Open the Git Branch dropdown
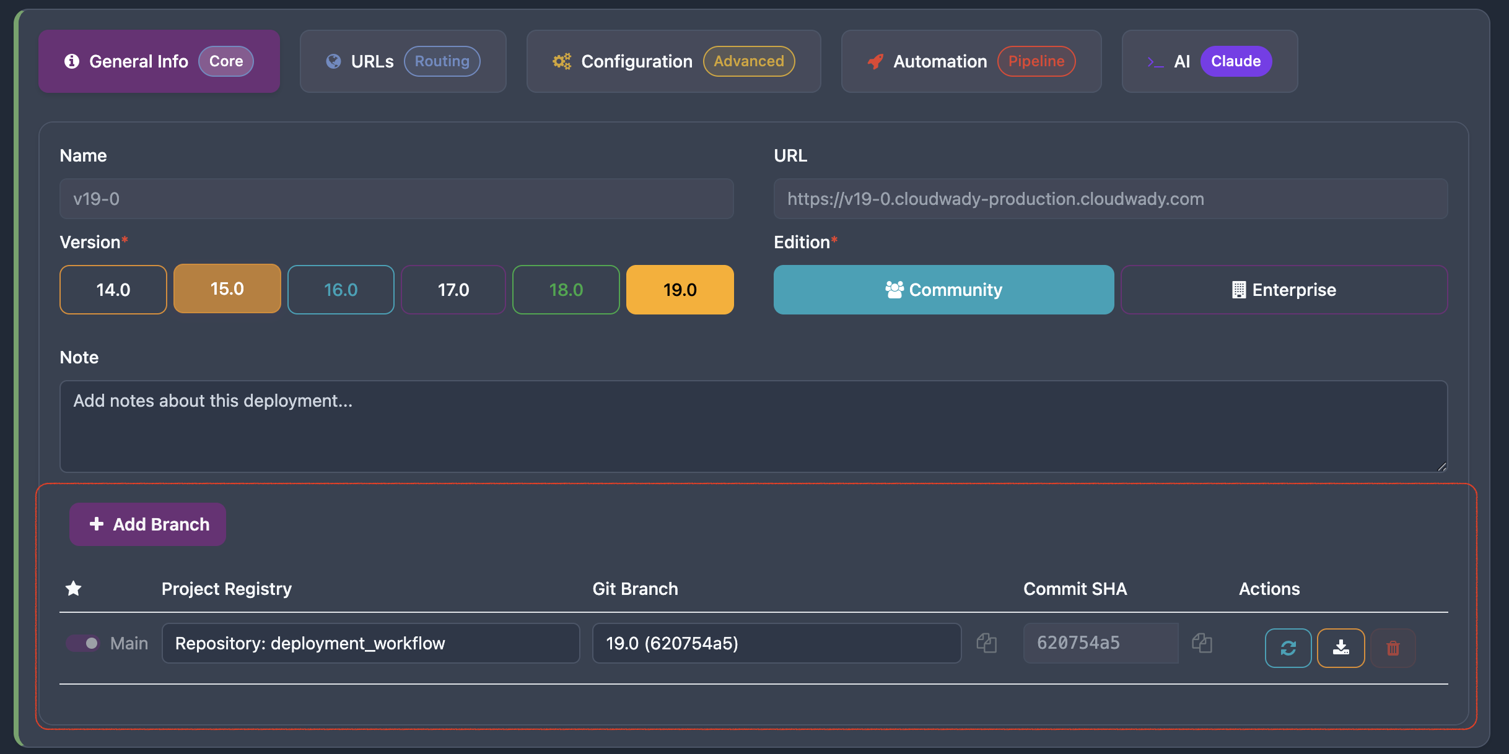Screen dimensions: 1509x754 coord(776,643)
